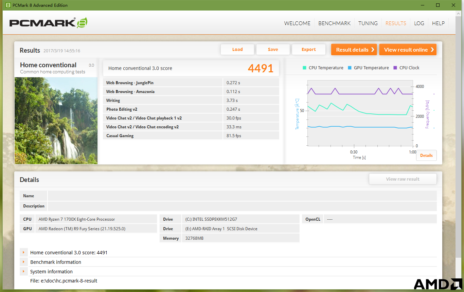Expand the Benchmark information section

(x=24, y=262)
